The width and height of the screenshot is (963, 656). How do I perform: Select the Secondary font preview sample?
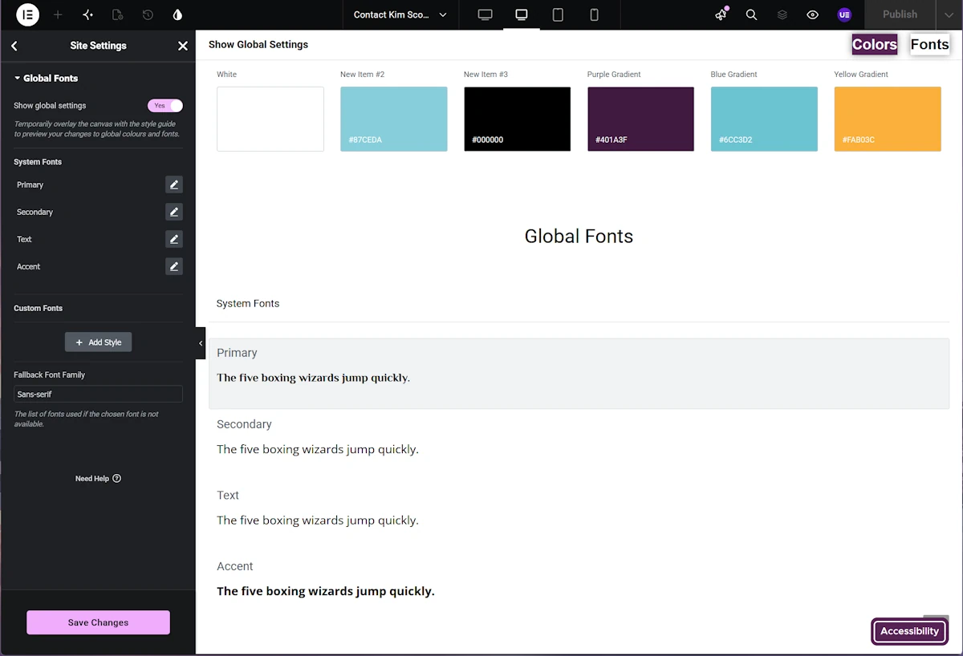[x=318, y=449]
